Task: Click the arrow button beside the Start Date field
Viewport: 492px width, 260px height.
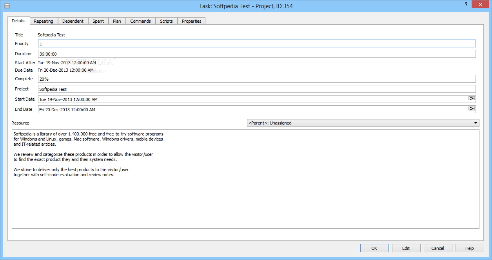Action: click(x=472, y=98)
